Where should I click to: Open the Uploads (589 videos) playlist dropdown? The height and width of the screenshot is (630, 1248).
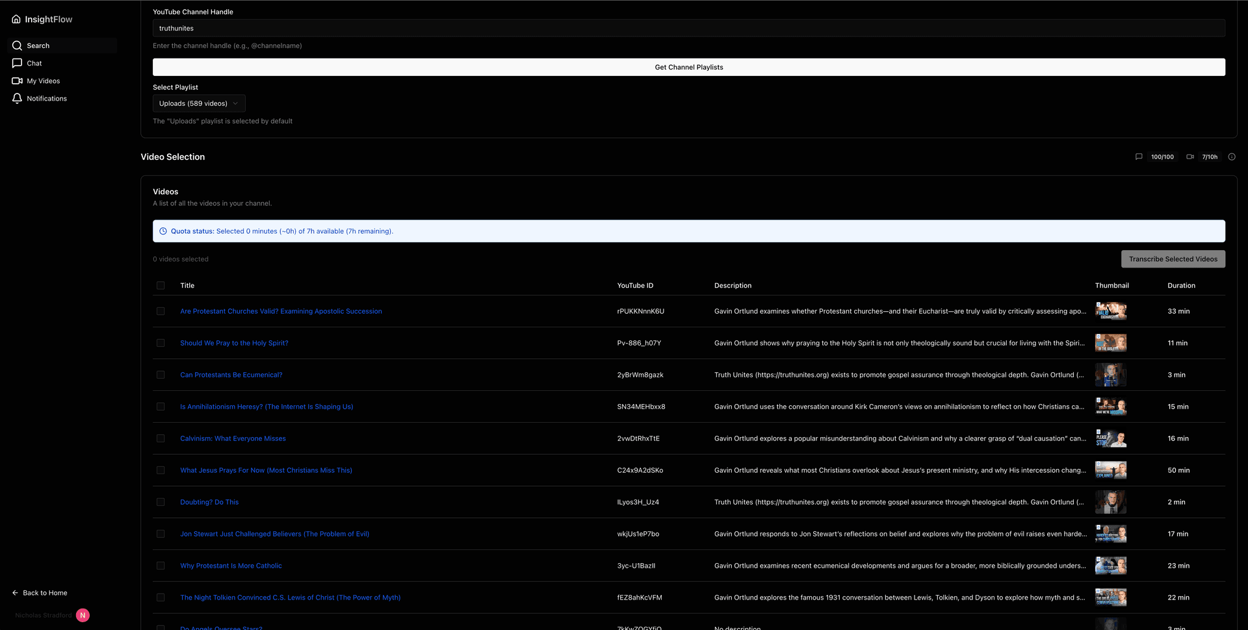click(x=198, y=103)
